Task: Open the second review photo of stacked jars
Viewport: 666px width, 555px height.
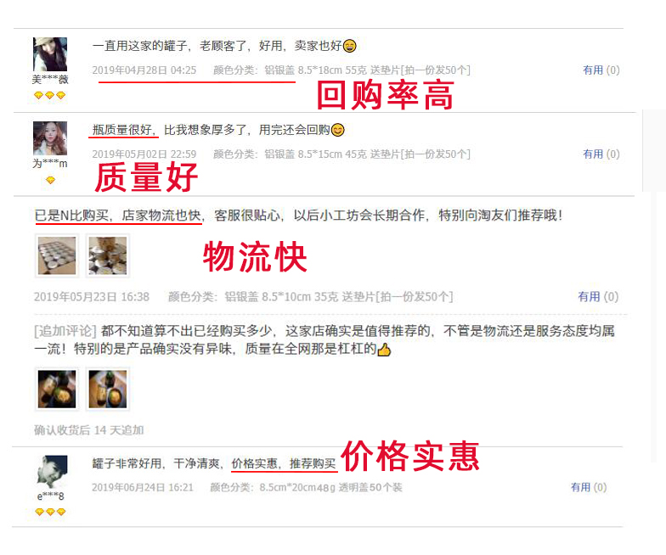Action: pyautogui.click(x=108, y=256)
